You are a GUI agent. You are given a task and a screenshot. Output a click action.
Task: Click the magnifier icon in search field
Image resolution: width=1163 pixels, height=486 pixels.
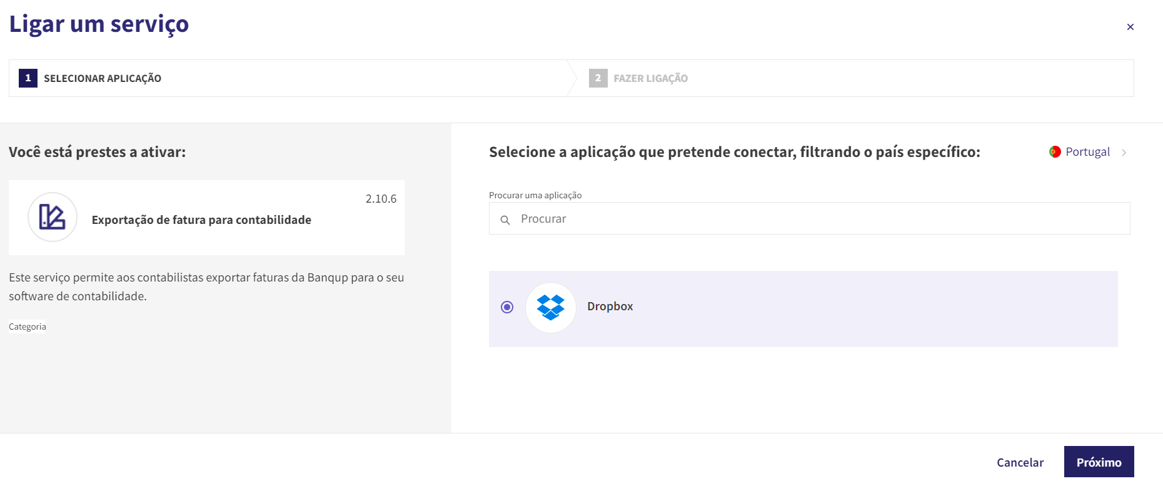(x=505, y=220)
